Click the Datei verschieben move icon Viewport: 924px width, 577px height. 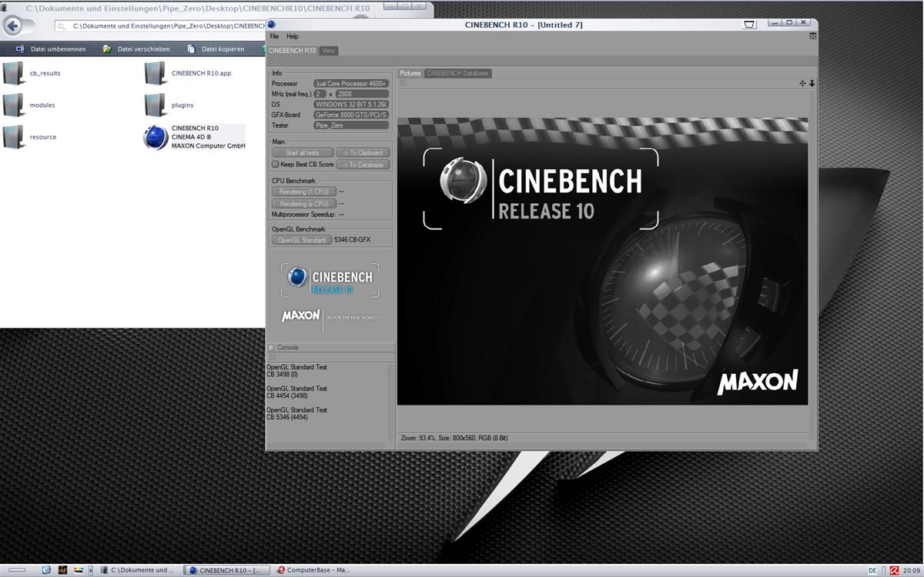[107, 48]
